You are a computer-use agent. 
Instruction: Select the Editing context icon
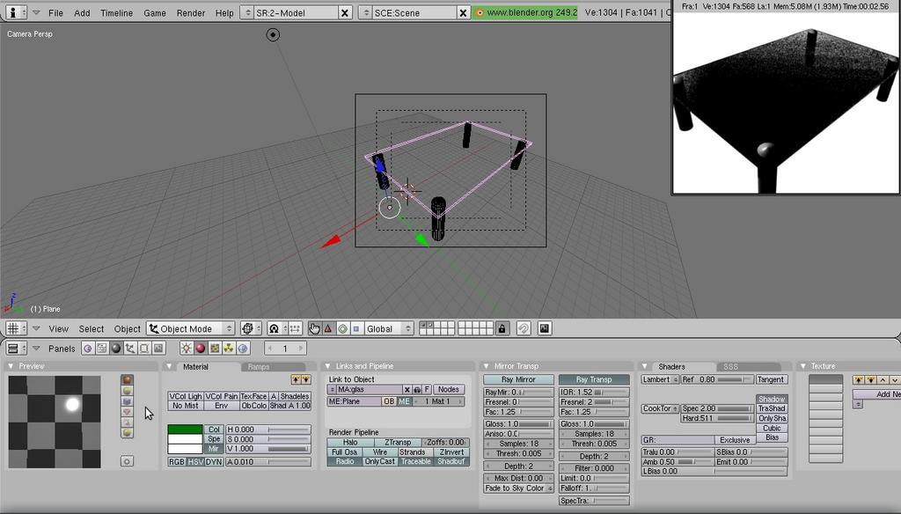coord(144,349)
